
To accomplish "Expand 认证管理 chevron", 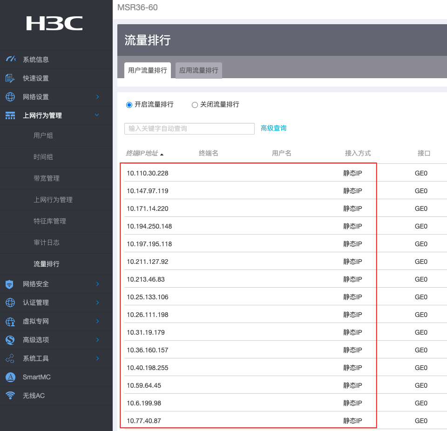I will 97,303.
